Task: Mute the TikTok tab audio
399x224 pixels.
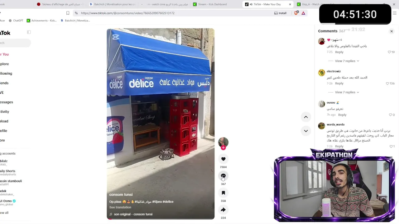Action: click(x=251, y=4)
